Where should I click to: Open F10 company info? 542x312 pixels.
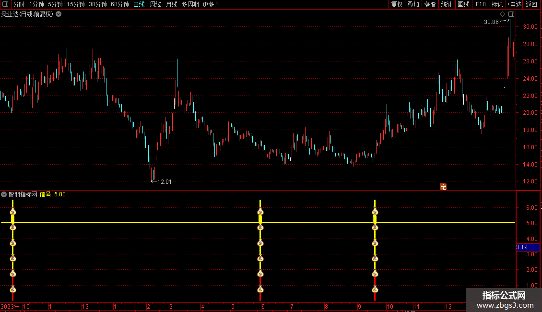click(481, 4)
